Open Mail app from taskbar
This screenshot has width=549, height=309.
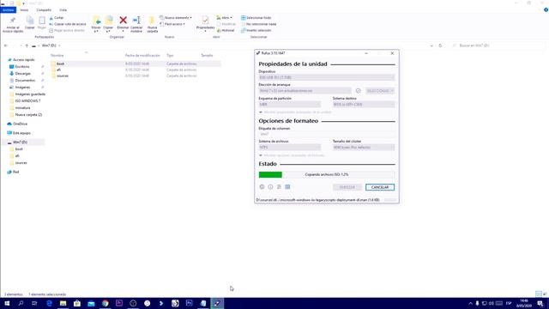pyautogui.click(x=91, y=303)
